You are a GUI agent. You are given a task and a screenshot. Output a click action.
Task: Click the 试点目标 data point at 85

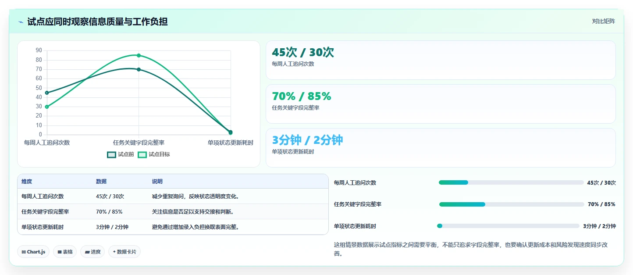139,55
